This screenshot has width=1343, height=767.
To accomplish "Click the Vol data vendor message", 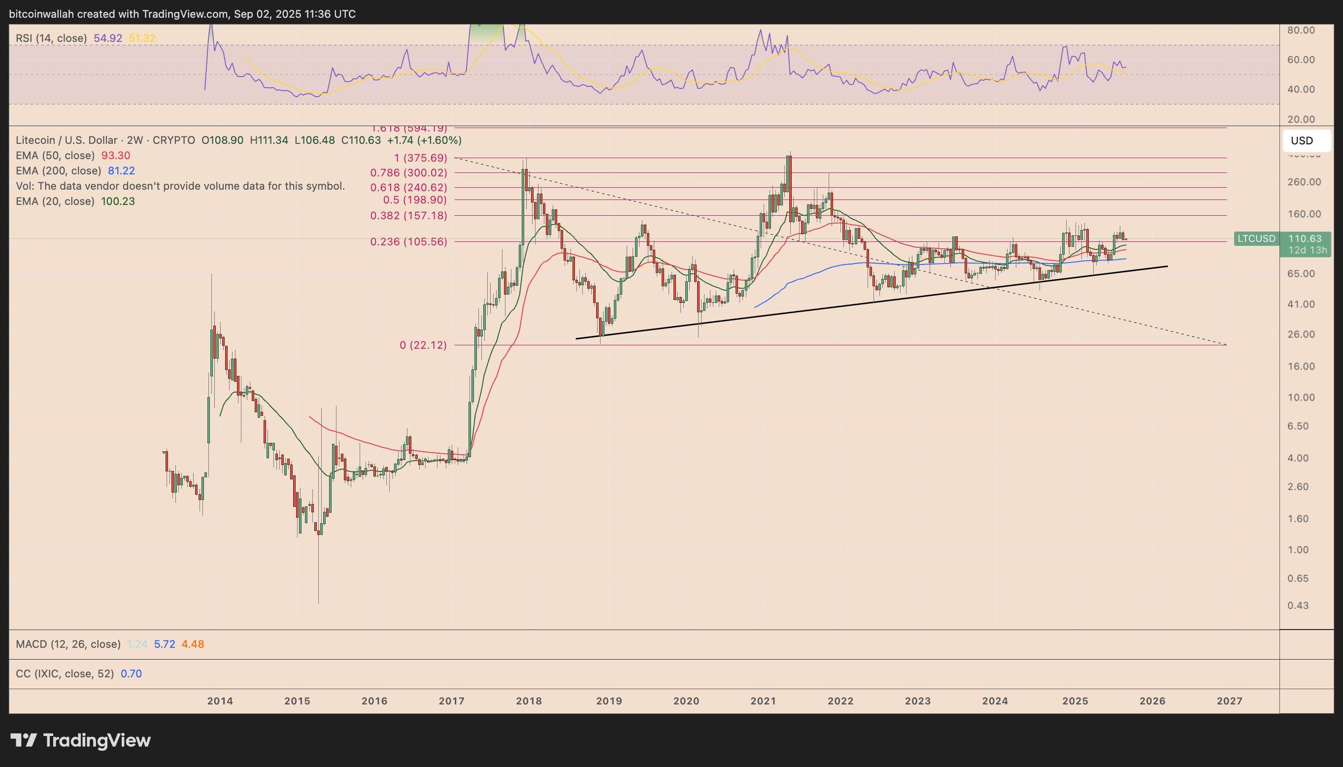I will (180, 186).
